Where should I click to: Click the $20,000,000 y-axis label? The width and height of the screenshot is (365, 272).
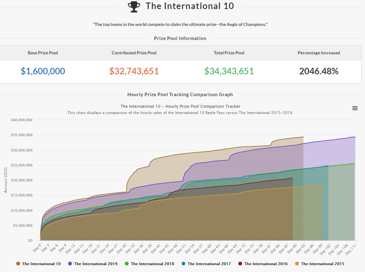click(x=22, y=180)
